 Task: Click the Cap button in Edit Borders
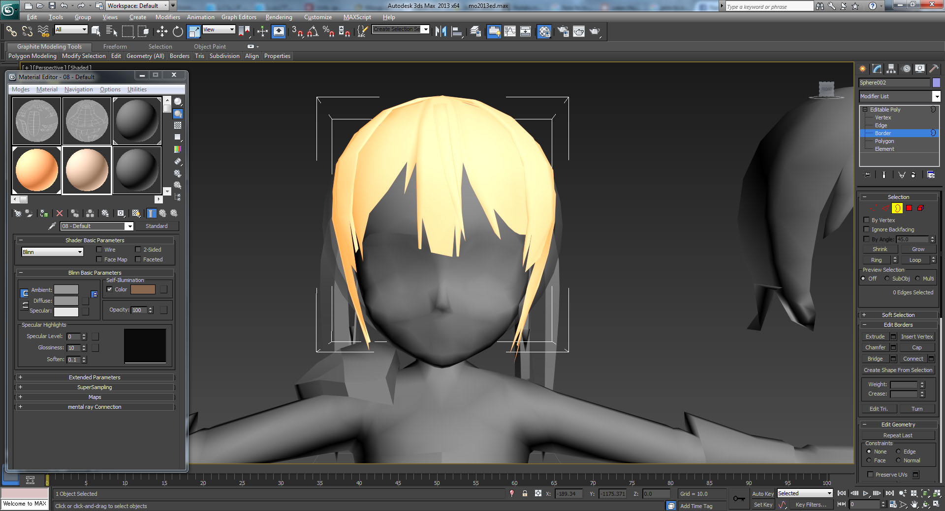pyautogui.click(x=916, y=347)
